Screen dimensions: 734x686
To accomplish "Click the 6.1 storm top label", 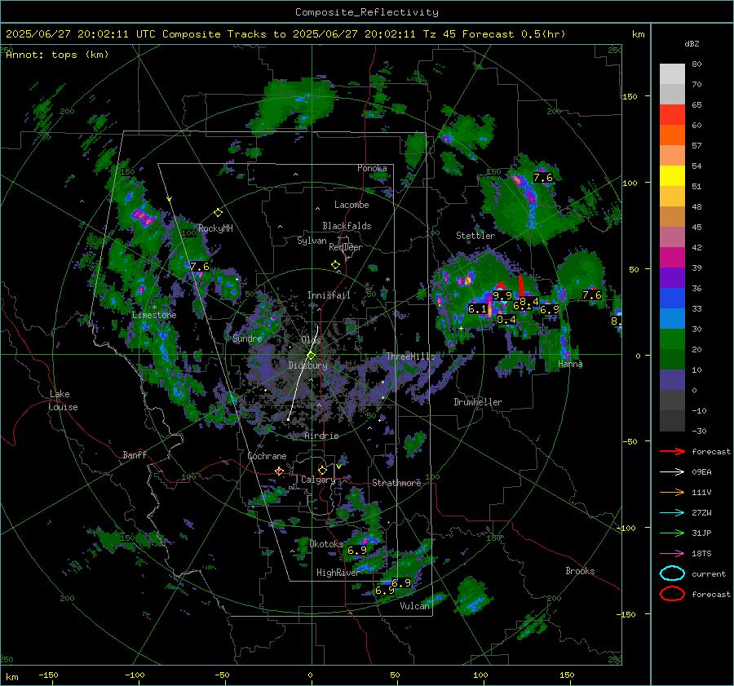I will click(x=477, y=309).
